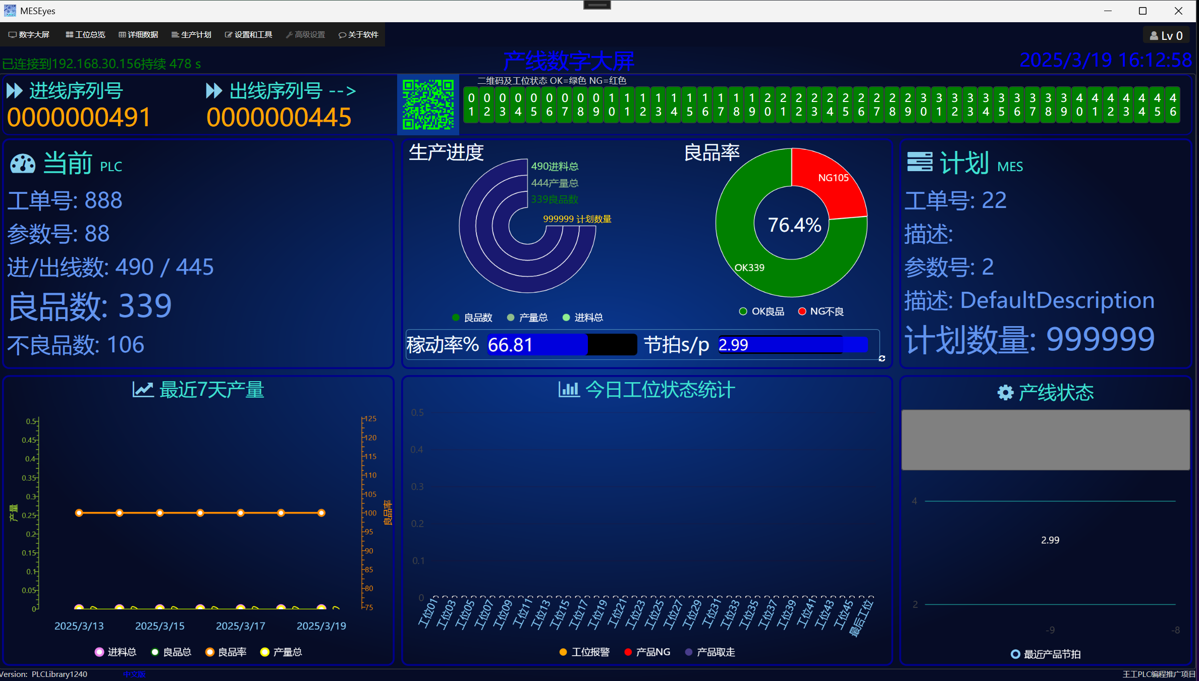Toggle 产品NG legend in station chart
The width and height of the screenshot is (1199, 681).
647,652
